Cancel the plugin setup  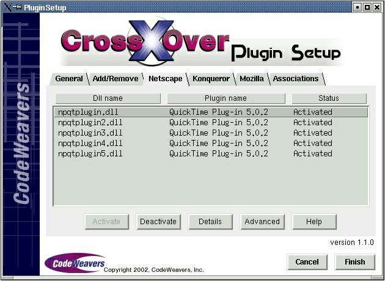pyautogui.click(x=307, y=262)
